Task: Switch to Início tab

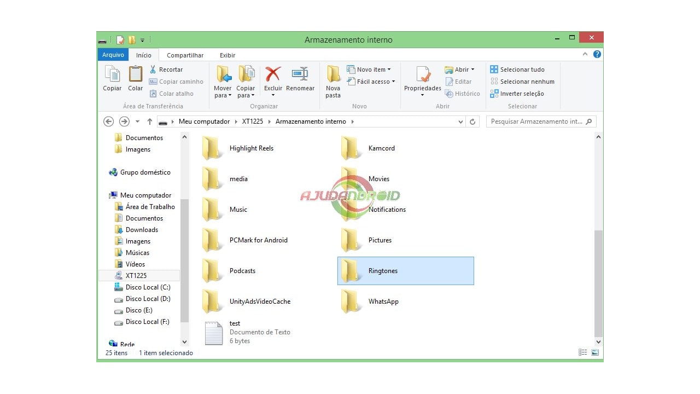Action: (x=144, y=55)
